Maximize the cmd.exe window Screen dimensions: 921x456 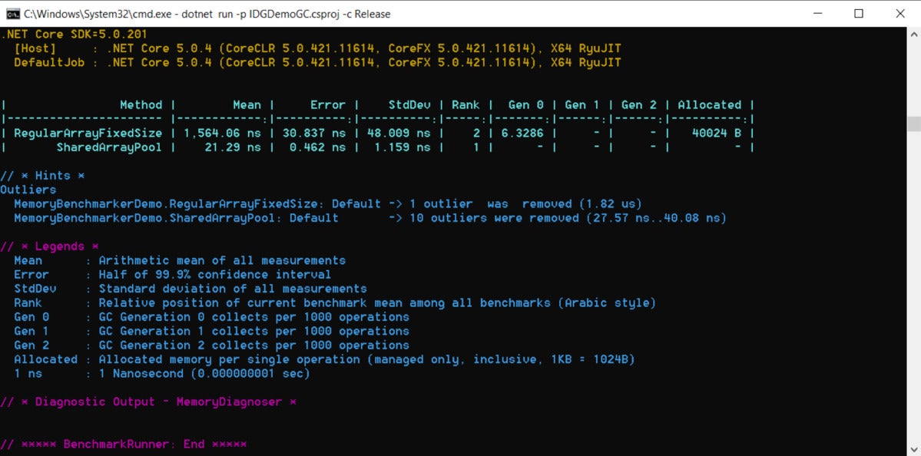point(859,14)
